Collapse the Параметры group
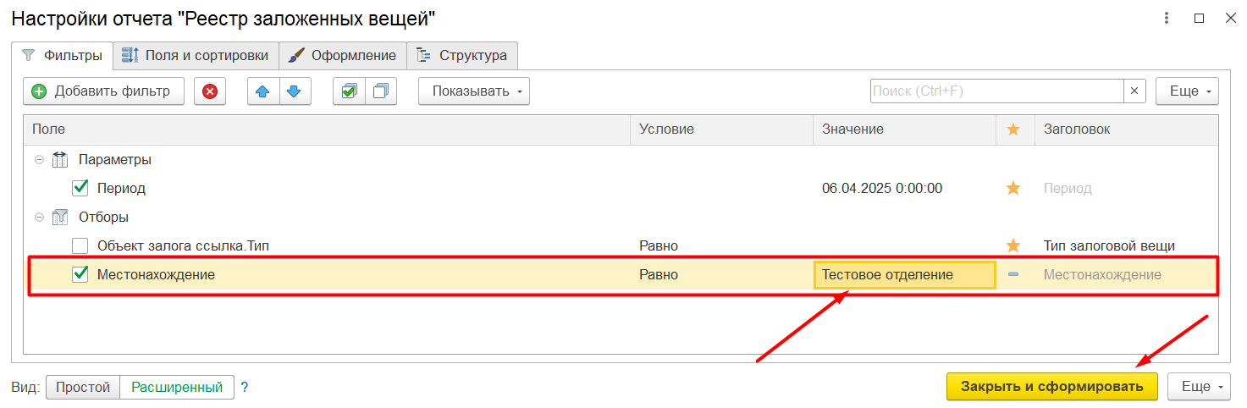Screen dimensions: 1247x408 tap(39, 159)
